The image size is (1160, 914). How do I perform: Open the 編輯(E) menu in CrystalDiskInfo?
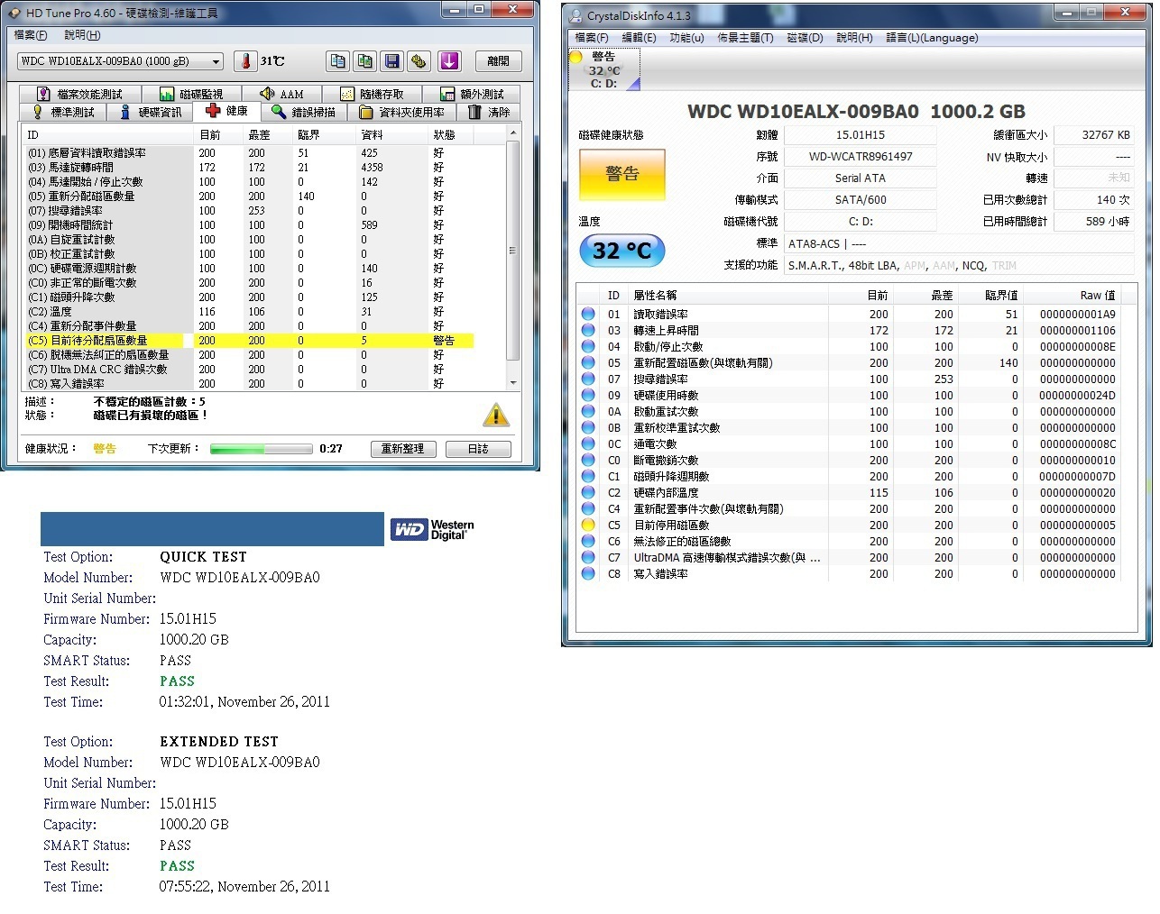pyautogui.click(x=639, y=38)
